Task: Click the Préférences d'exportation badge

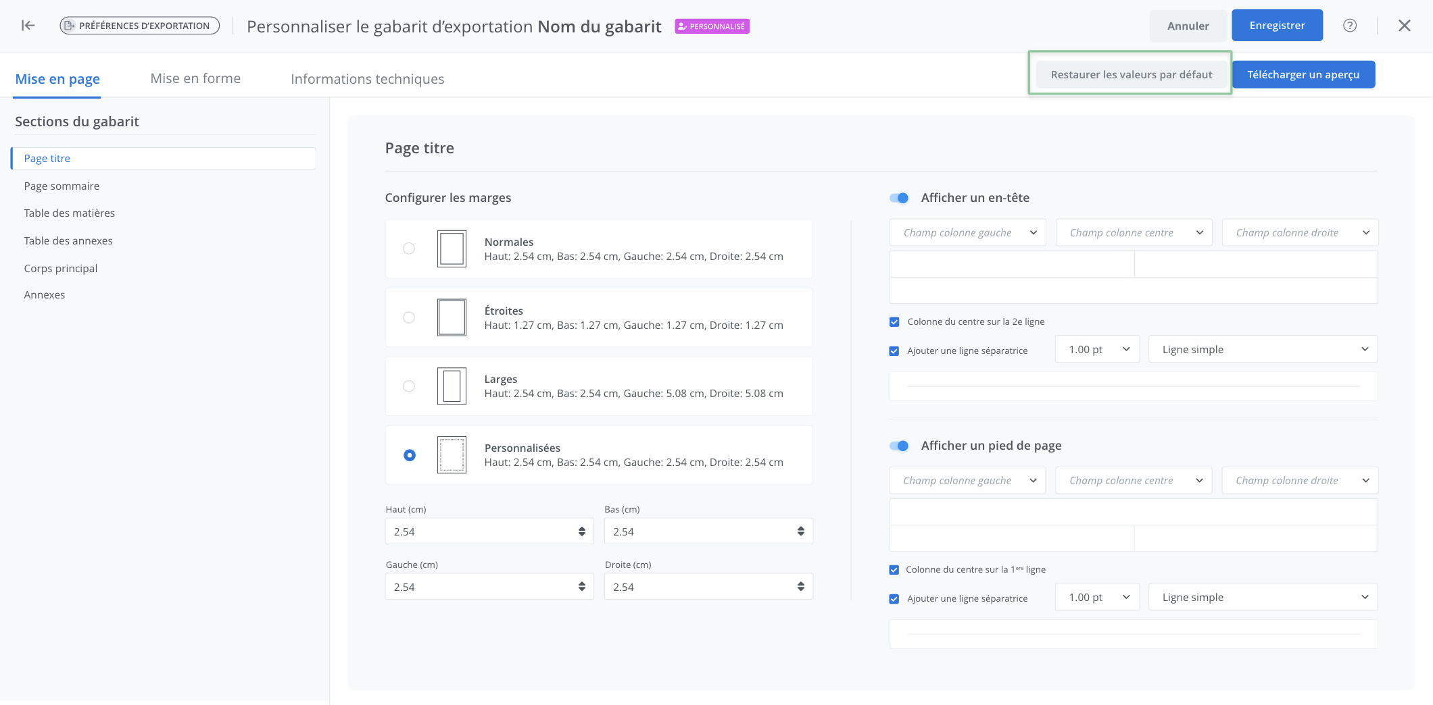Action: (x=139, y=26)
